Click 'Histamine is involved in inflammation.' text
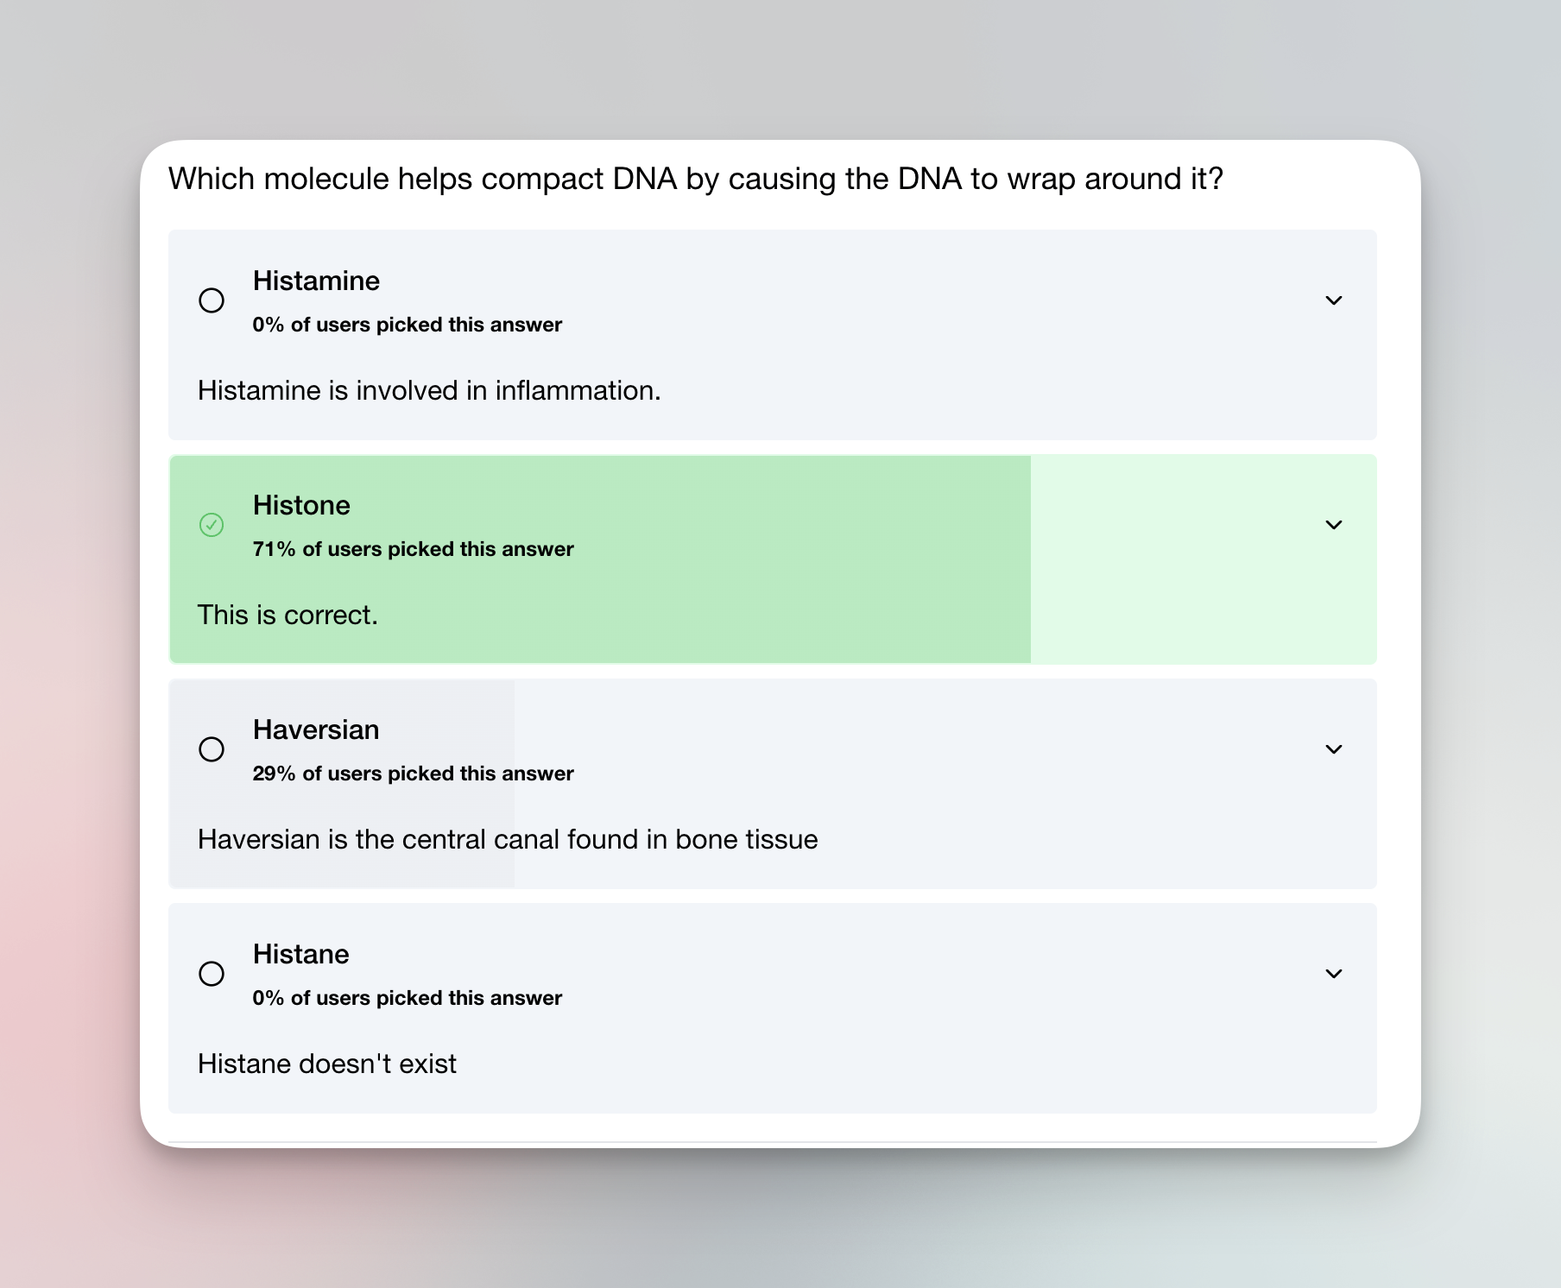1561x1288 pixels. 429,390
